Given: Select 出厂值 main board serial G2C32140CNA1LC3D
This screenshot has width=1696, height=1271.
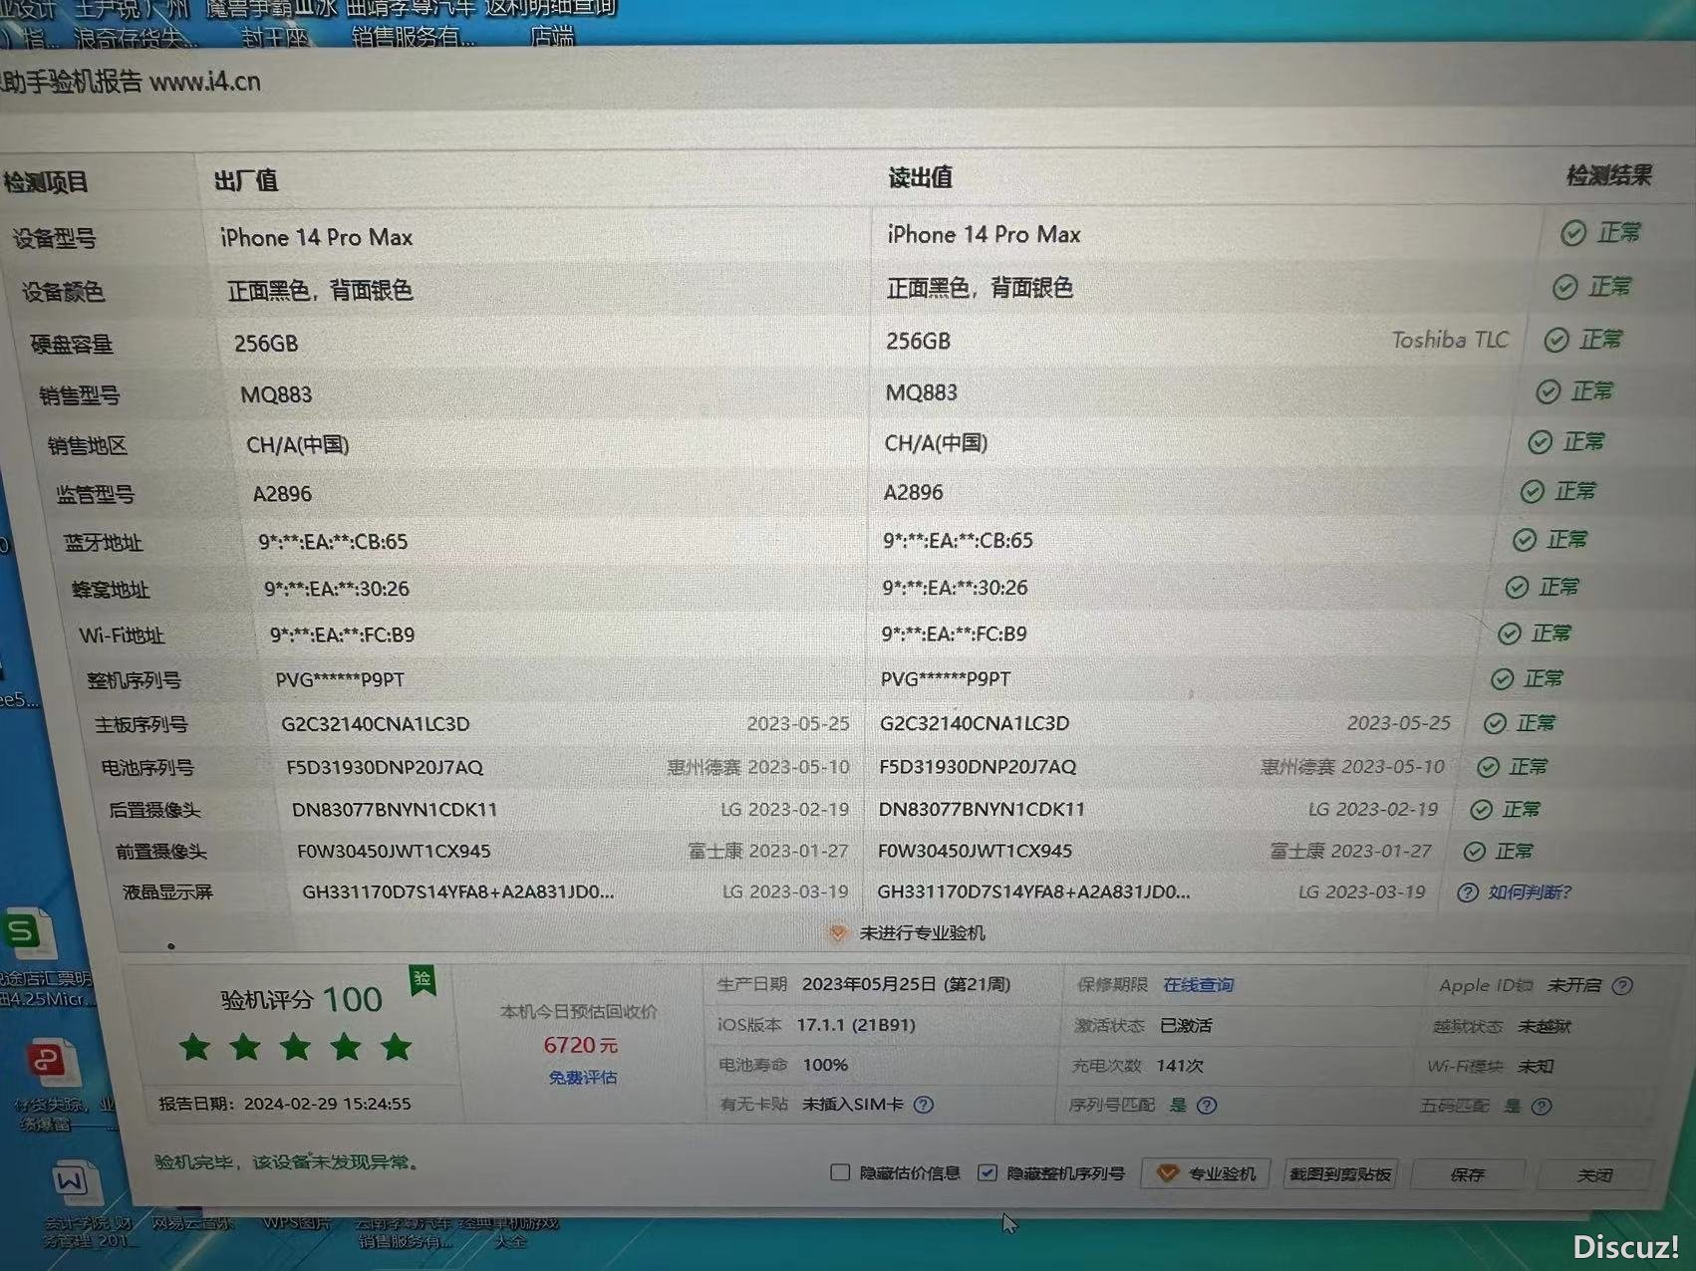Looking at the screenshot, I should tap(376, 724).
